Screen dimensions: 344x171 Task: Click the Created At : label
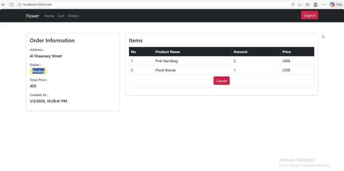pos(39,95)
